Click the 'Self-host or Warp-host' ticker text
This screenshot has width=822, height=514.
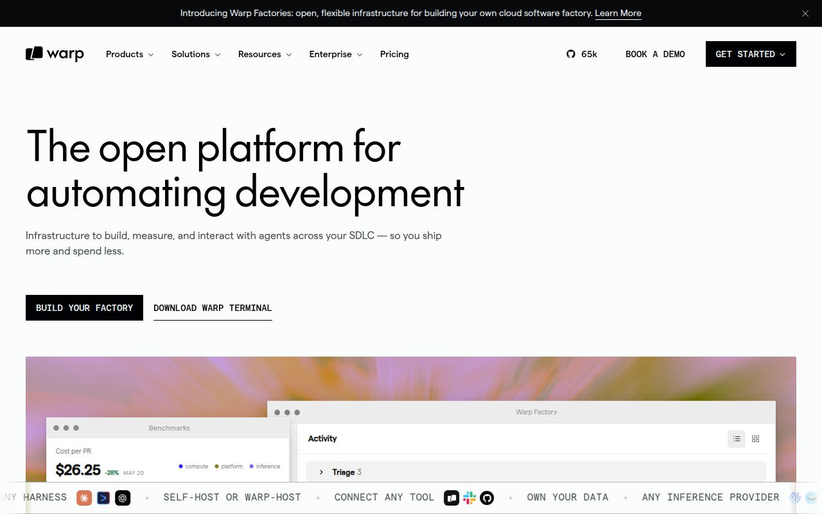pyautogui.click(x=232, y=497)
